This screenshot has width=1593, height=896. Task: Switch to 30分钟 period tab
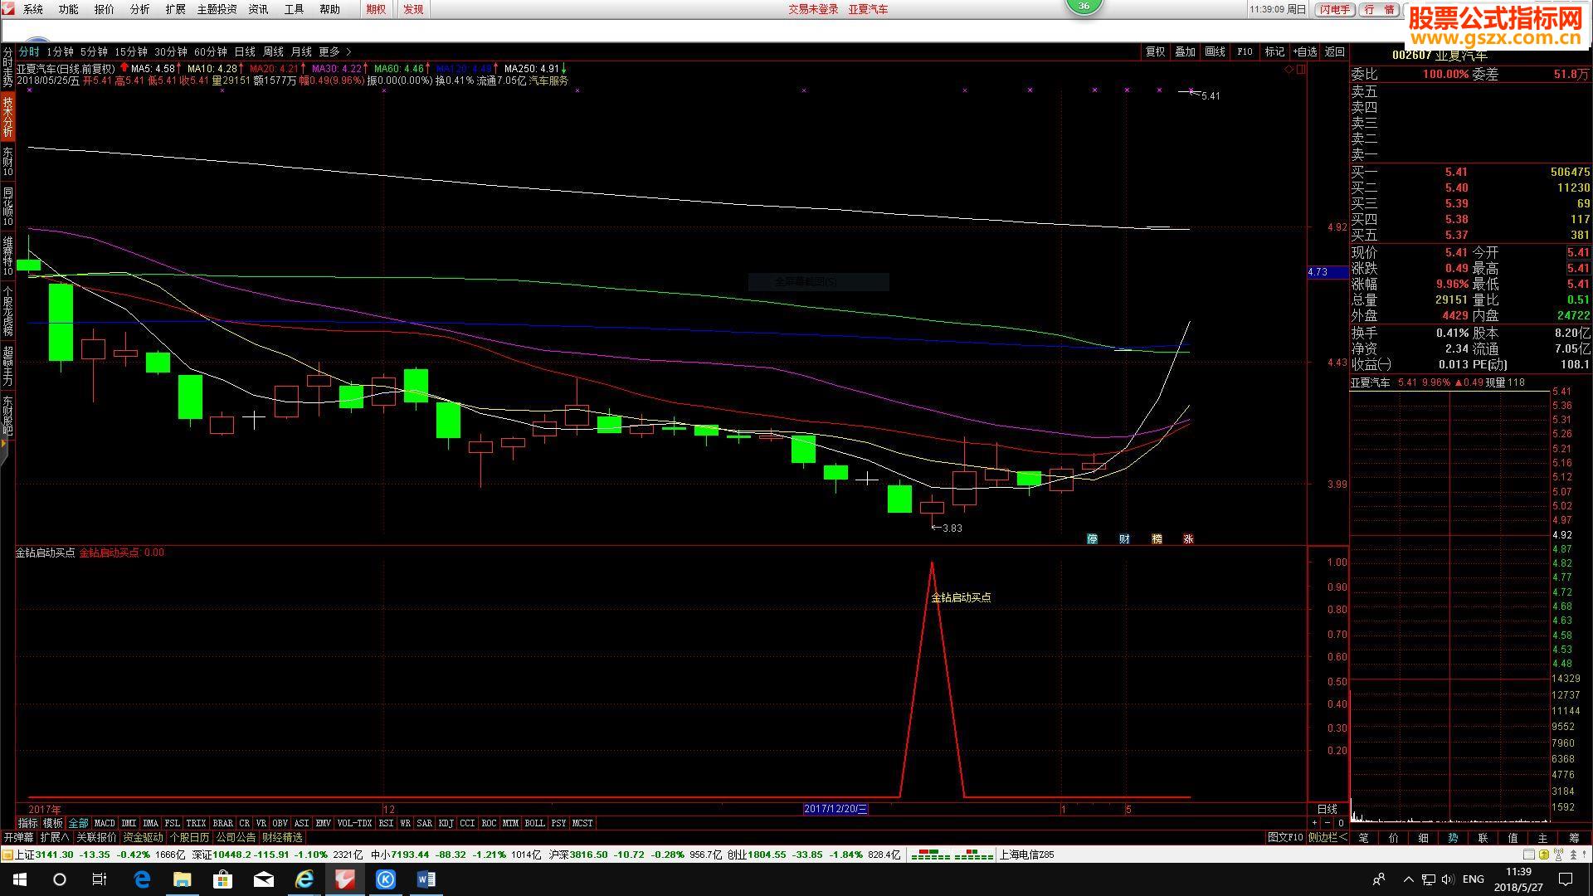[x=171, y=51]
